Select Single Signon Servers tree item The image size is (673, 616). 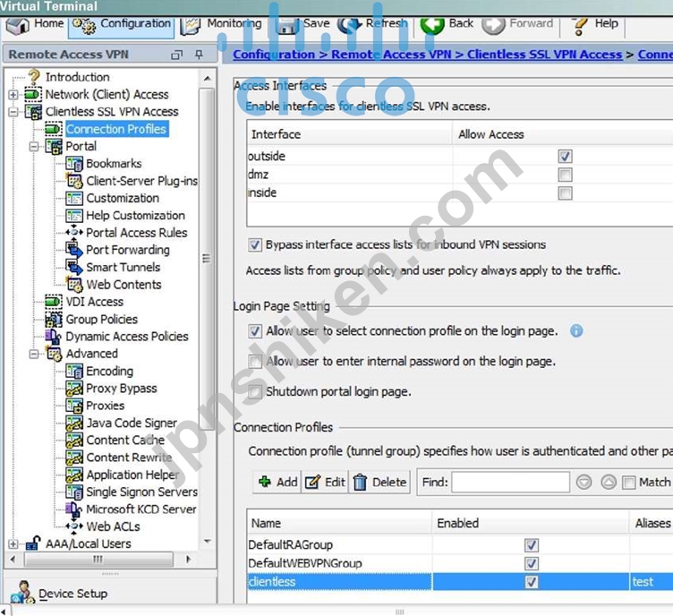[142, 492]
